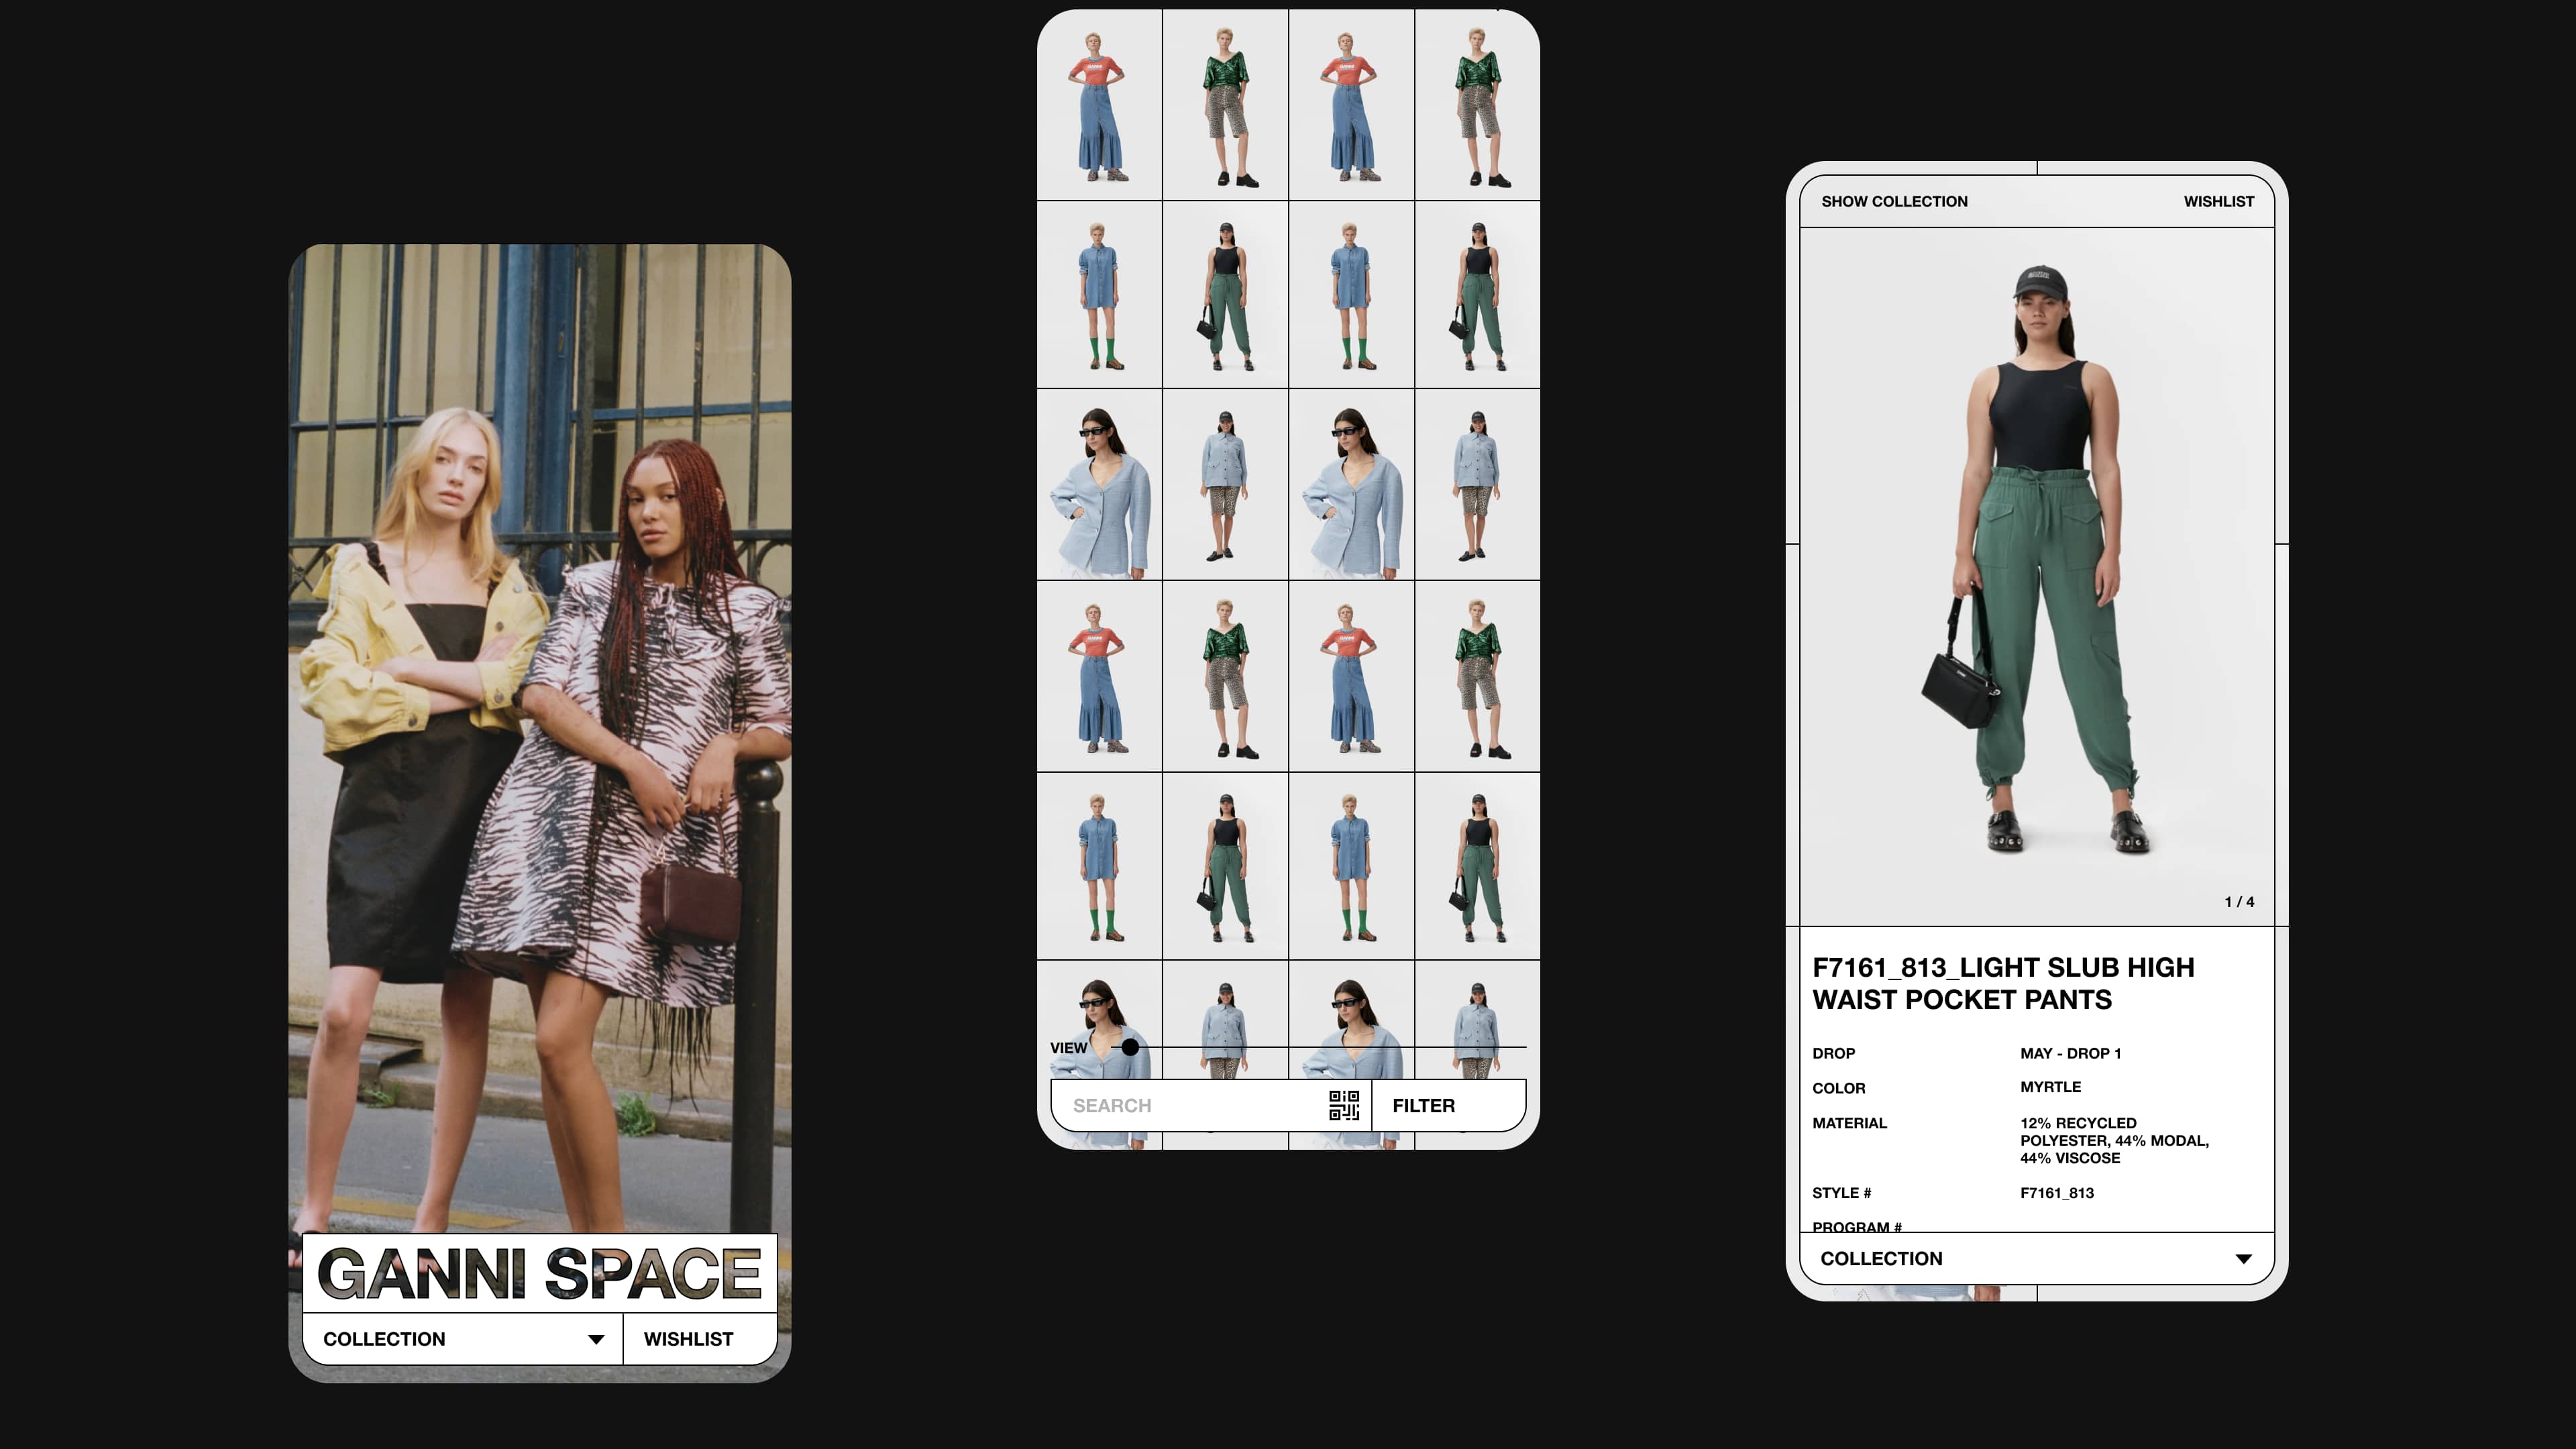
Task: Open WISHLIST on product detail header
Action: click(x=2218, y=201)
